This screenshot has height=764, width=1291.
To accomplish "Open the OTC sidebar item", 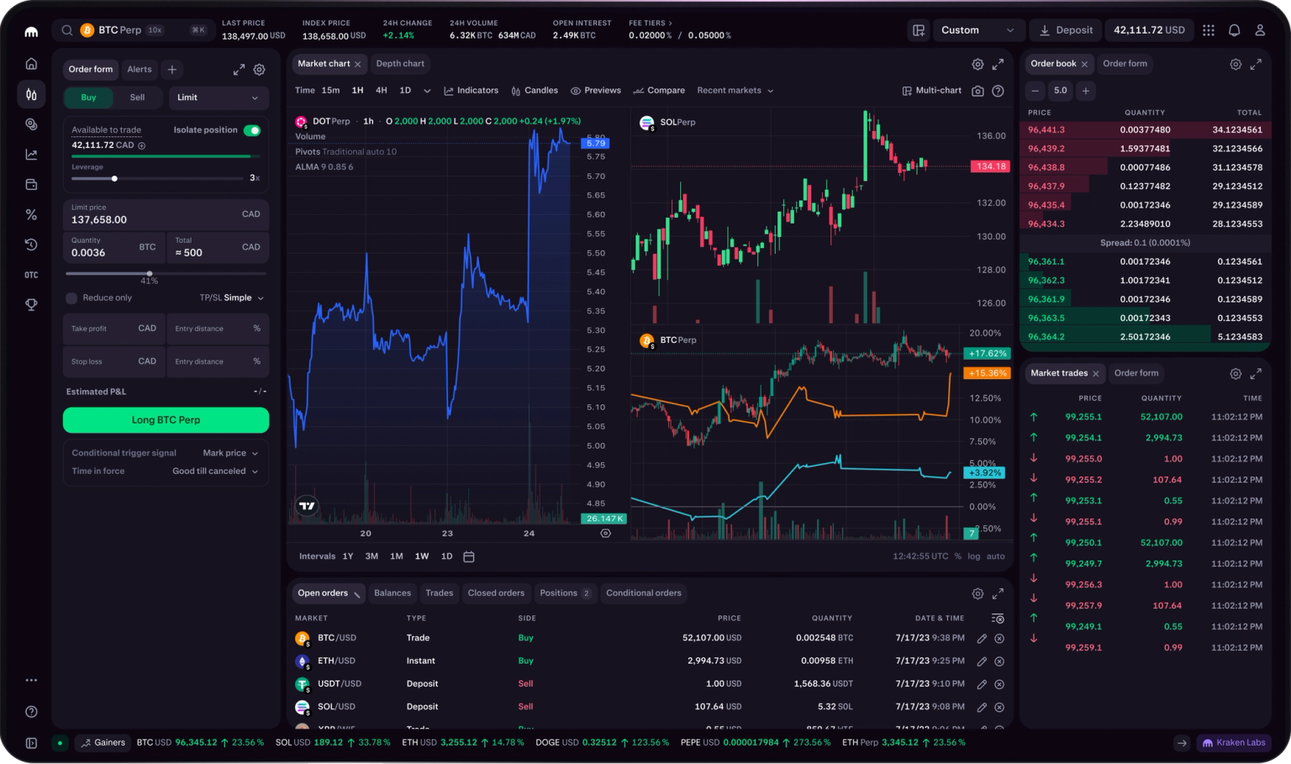I will 31,275.
